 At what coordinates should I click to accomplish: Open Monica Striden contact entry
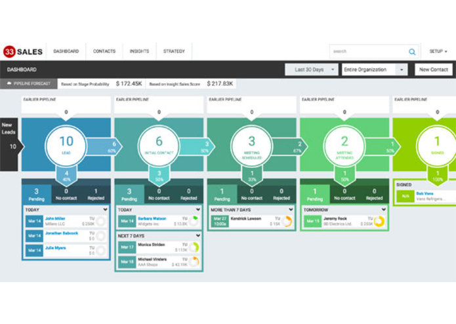159,247
